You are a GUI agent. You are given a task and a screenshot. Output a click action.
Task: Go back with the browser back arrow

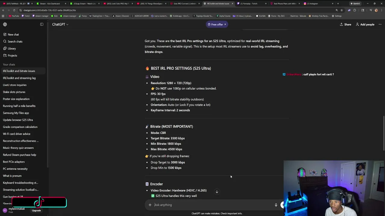pyautogui.click(x=3, y=10)
